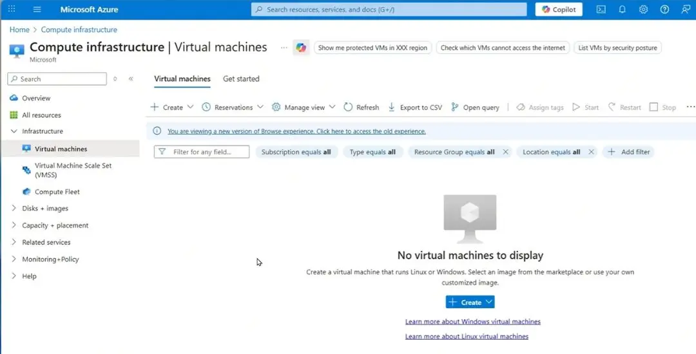Click Open query

(475, 107)
